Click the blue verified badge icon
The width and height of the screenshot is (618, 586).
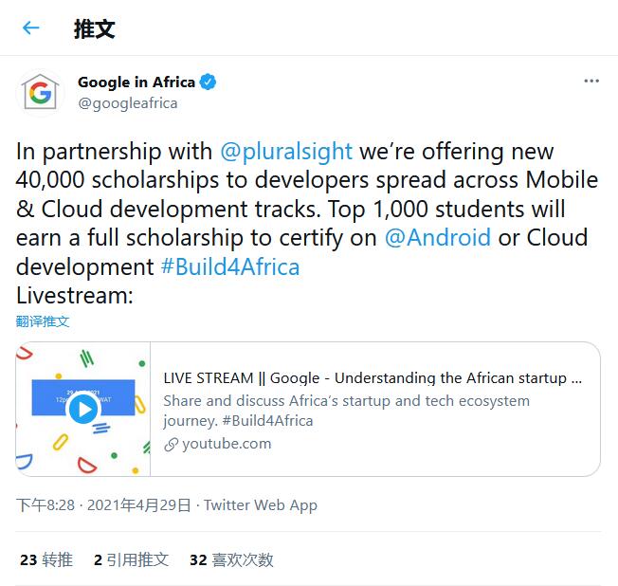pyautogui.click(x=208, y=82)
